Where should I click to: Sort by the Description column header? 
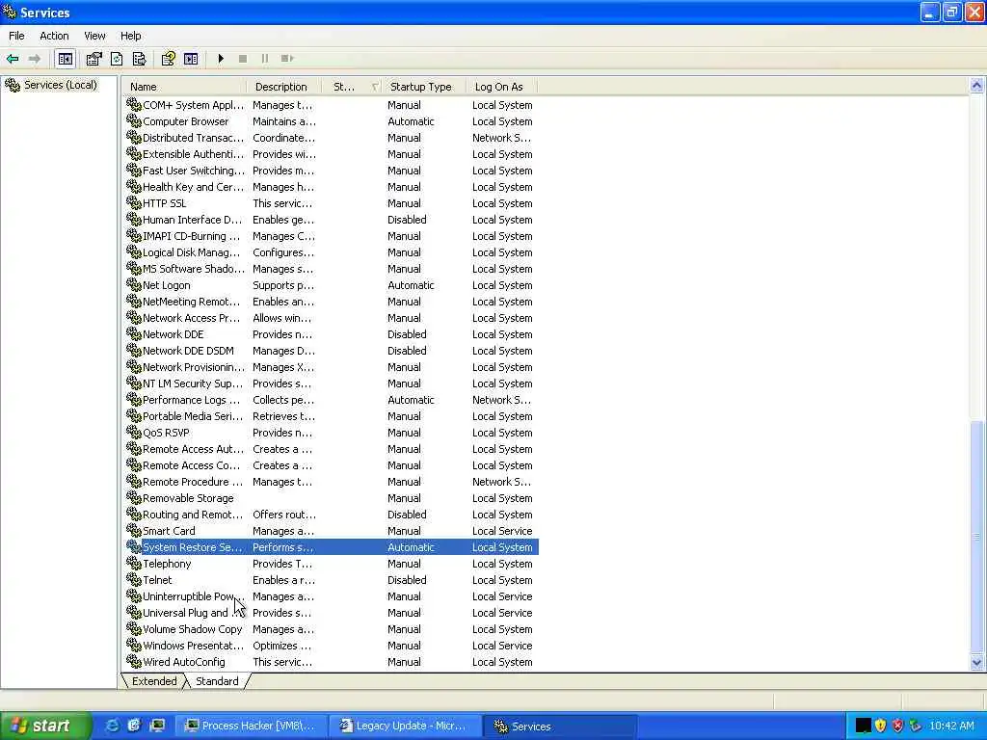284,87
